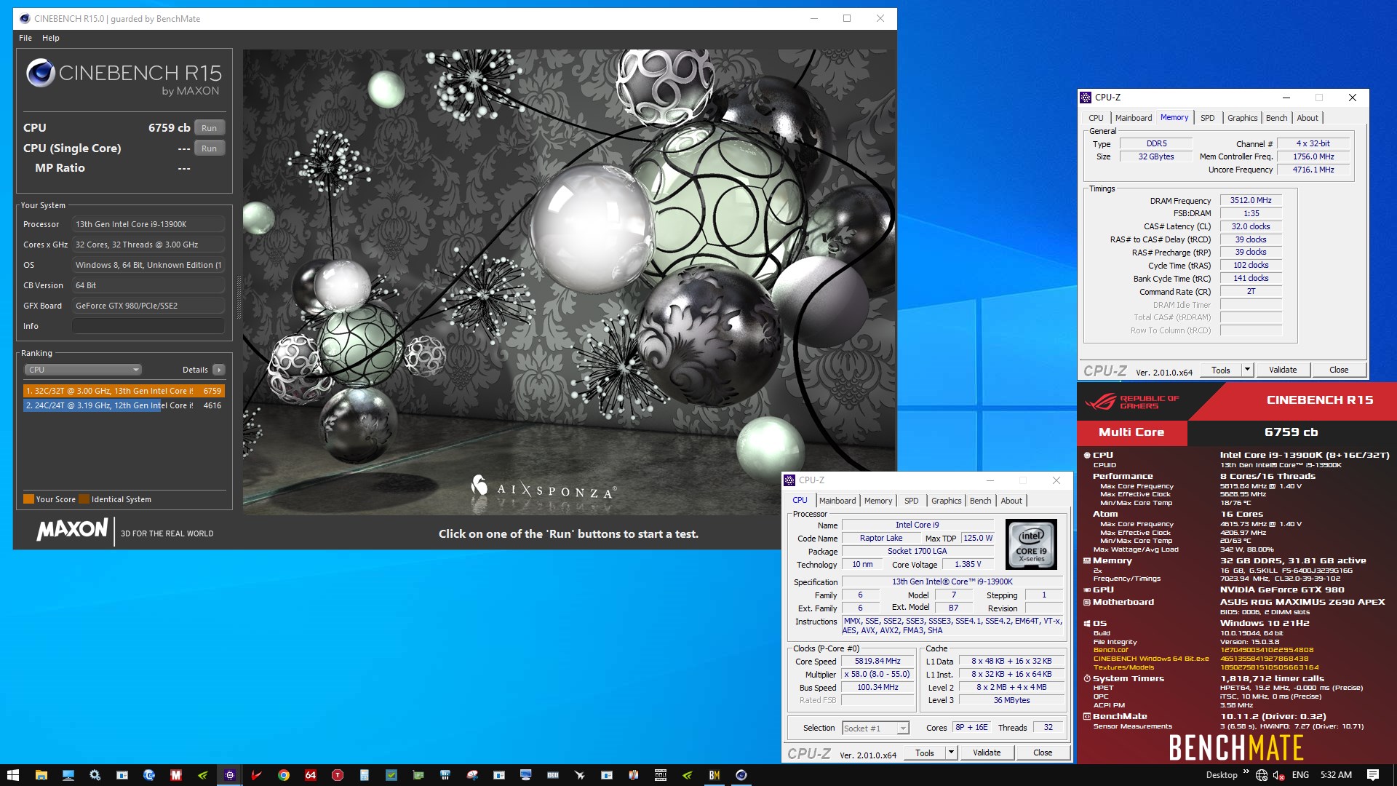Switch to CPU tab in CPU-Z Memory window
The width and height of the screenshot is (1397, 786).
point(1096,118)
